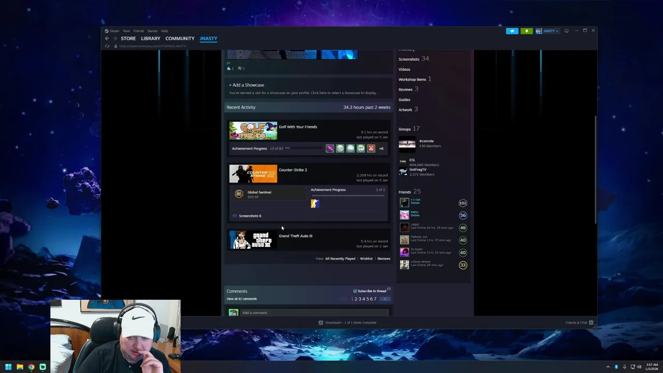Open the third Golf achievement icon
The image size is (663, 373).
pos(351,149)
